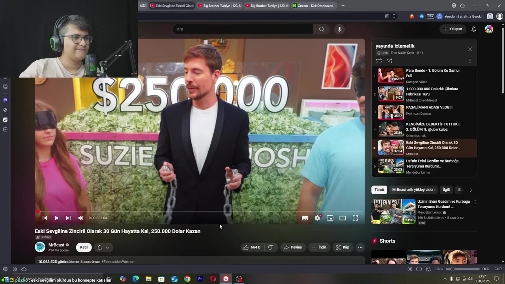Seek on the video progress bar
This screenshot has width=505, height=284.
pyautogui.click(x=200, y=211)
